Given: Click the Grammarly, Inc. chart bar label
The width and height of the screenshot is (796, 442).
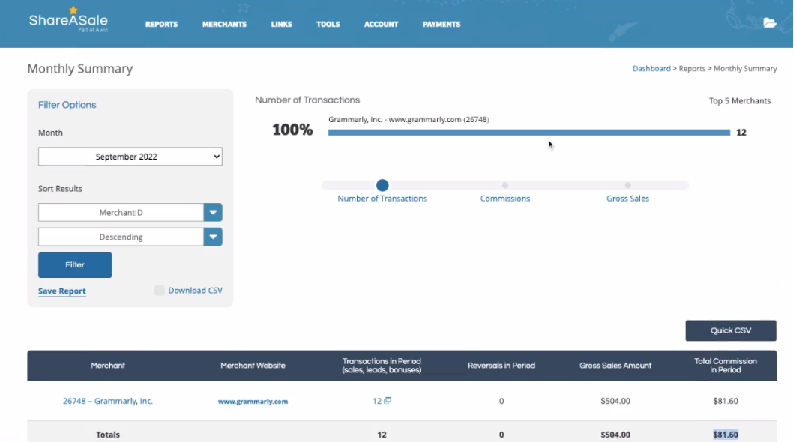Looking at the screenshot, I should 408,119.
